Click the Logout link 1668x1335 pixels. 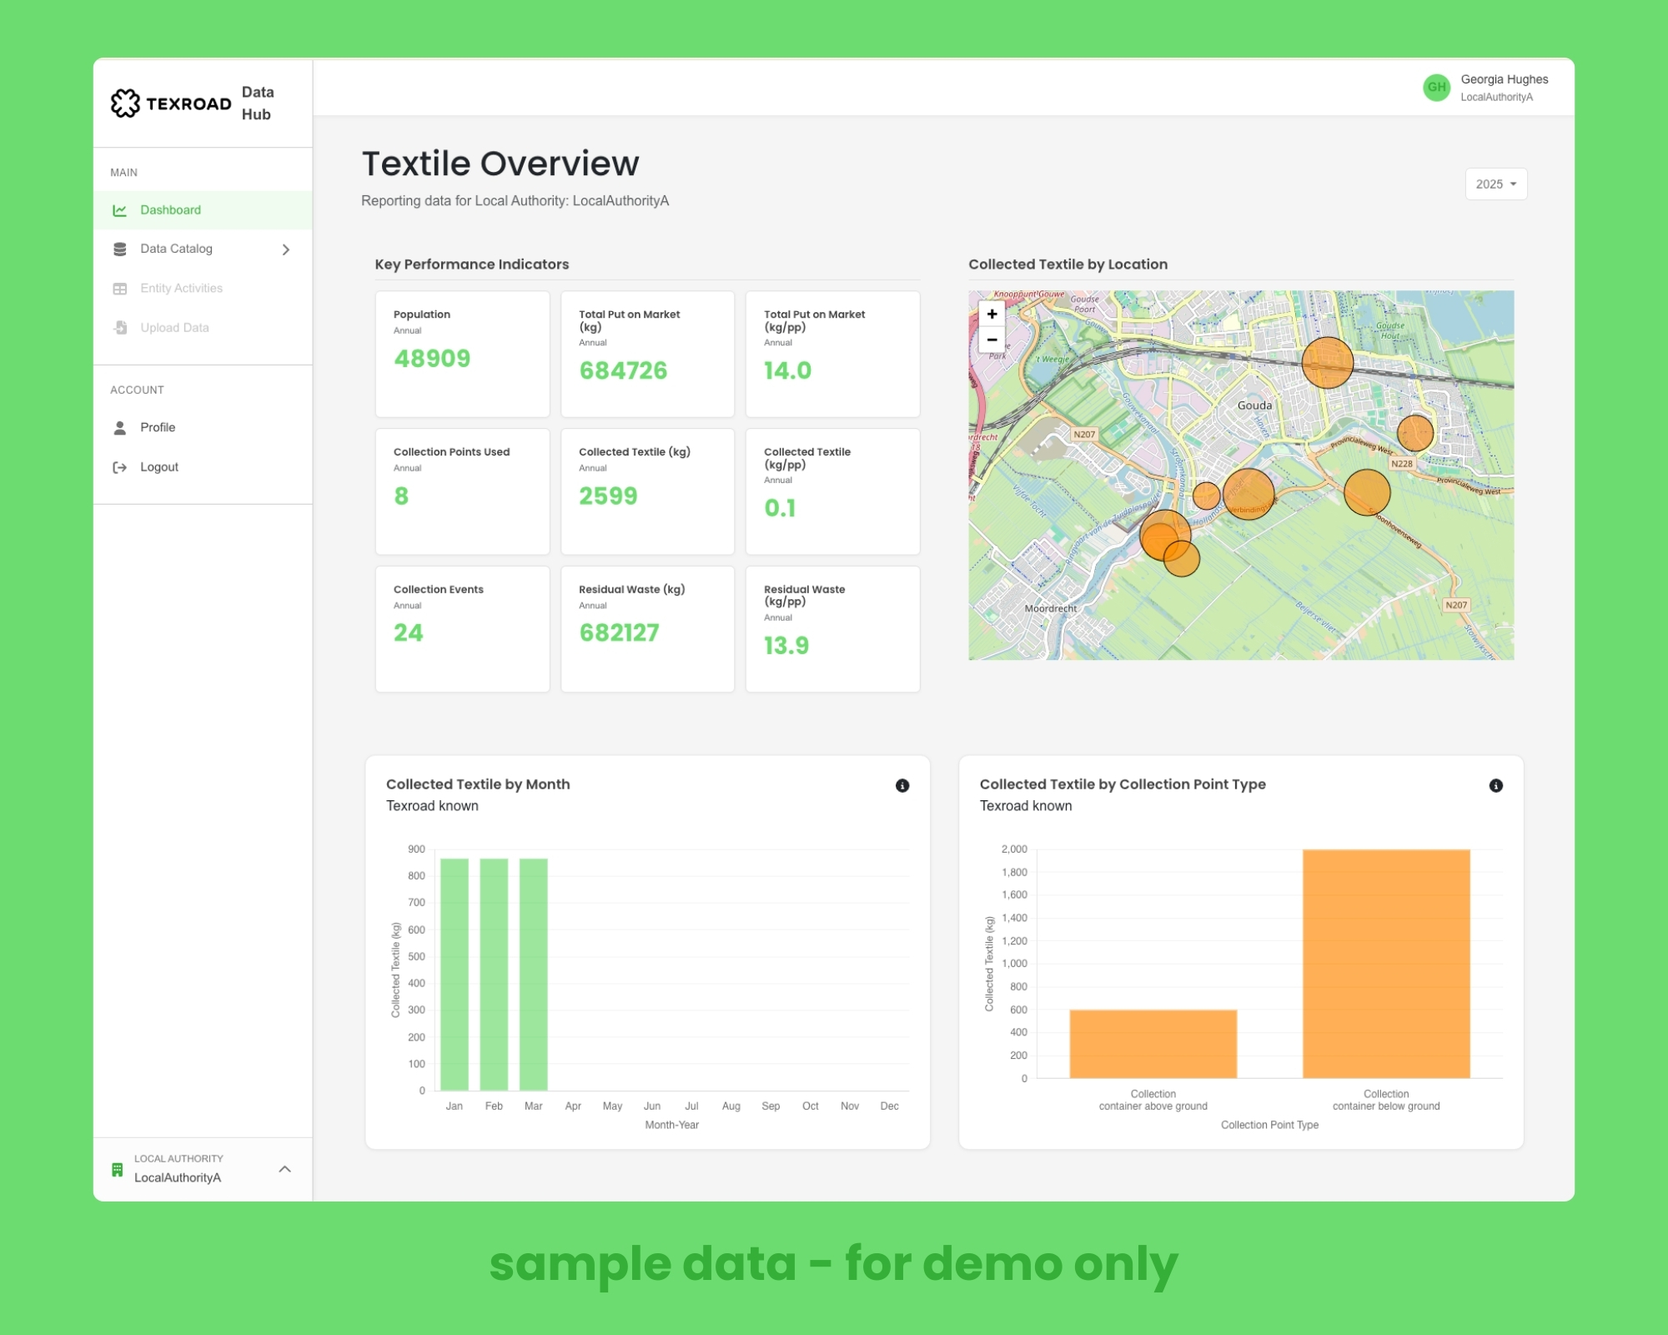click(159, 467)
